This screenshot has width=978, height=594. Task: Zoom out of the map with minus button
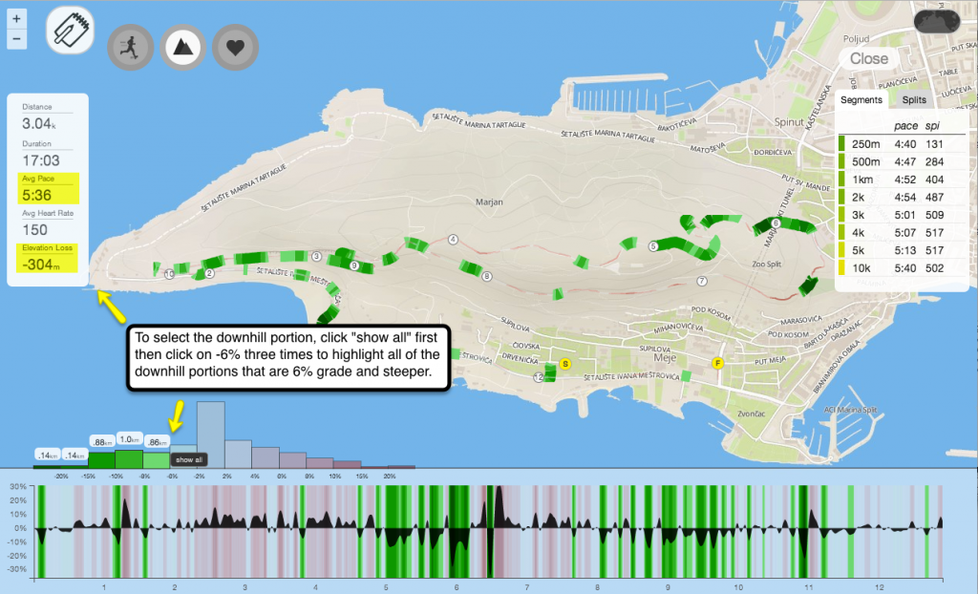pos(16,39)
